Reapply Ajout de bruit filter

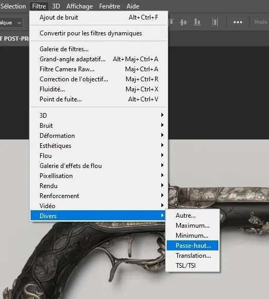pyautogui.click(x=99, y=17)
